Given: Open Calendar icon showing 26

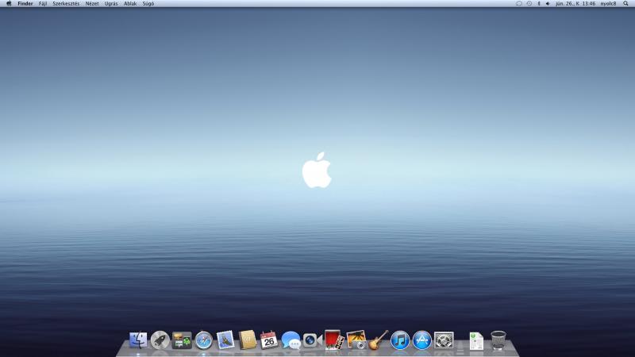Looking at the screenshot, I should [269, 340].
